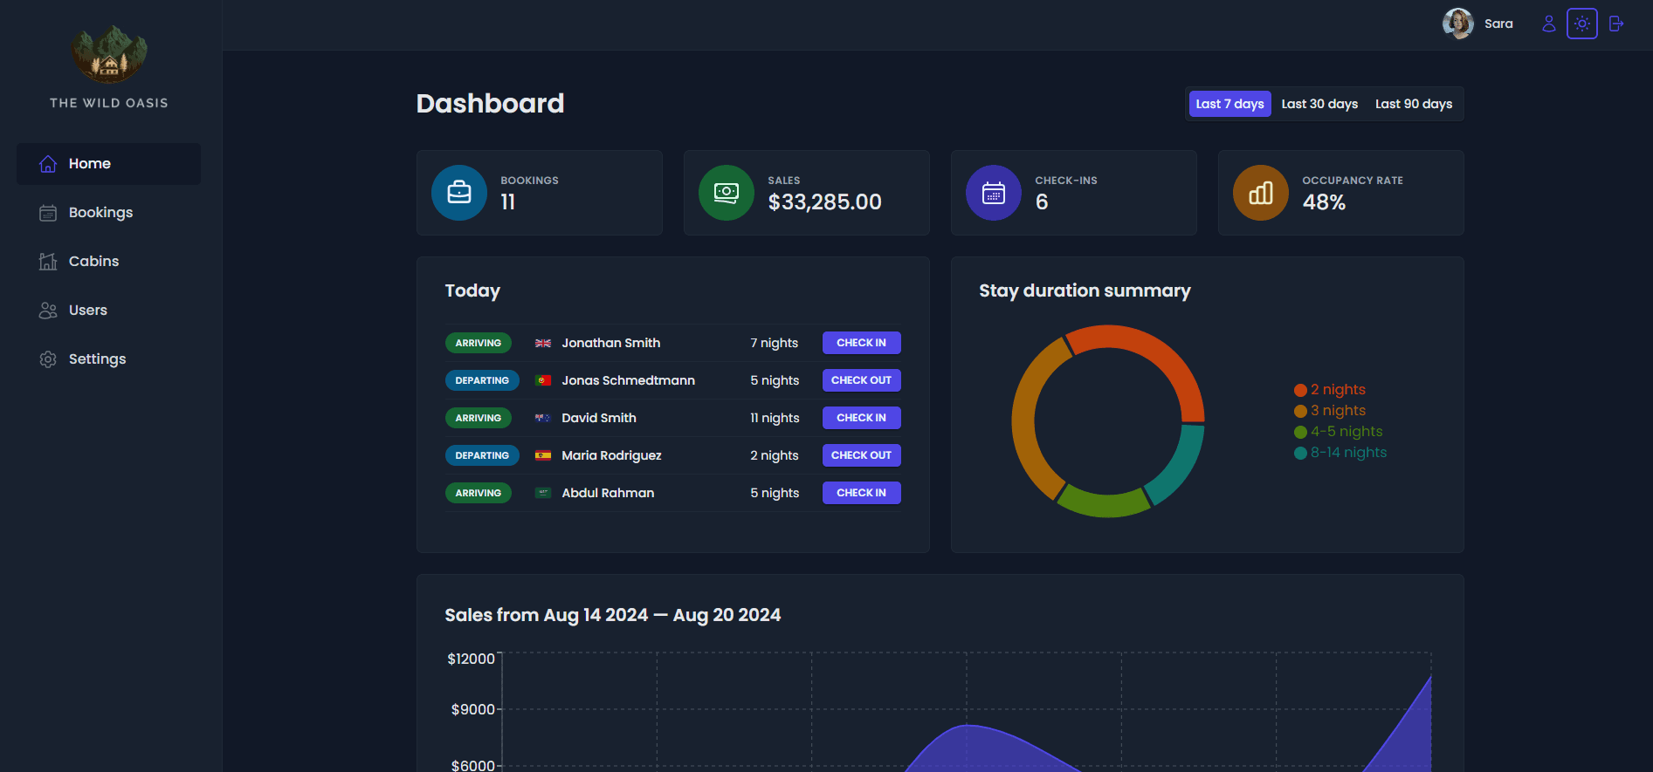The width and height of the screenshot is (1653, 772).
Task: Go to Cabins in the sidebar
Action: pyautogui.click(x=93, y=262)
